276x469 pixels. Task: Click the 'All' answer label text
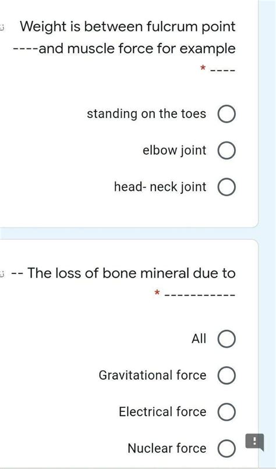tap(199, 339)
